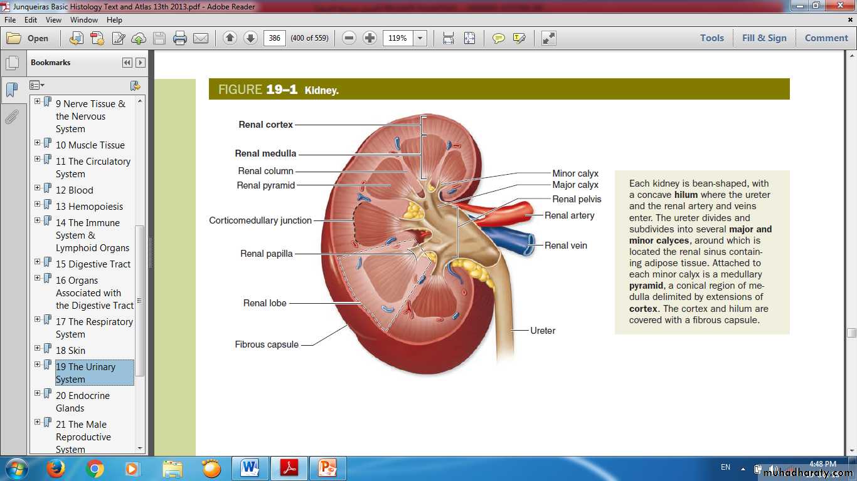Switch to read mode view
The height and width of the screenshot is (481, 857).
549,38
